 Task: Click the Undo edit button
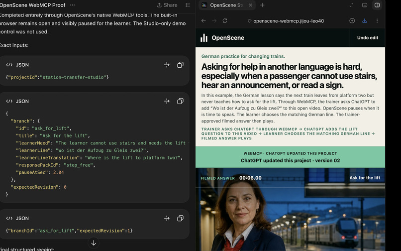point(368,38)
